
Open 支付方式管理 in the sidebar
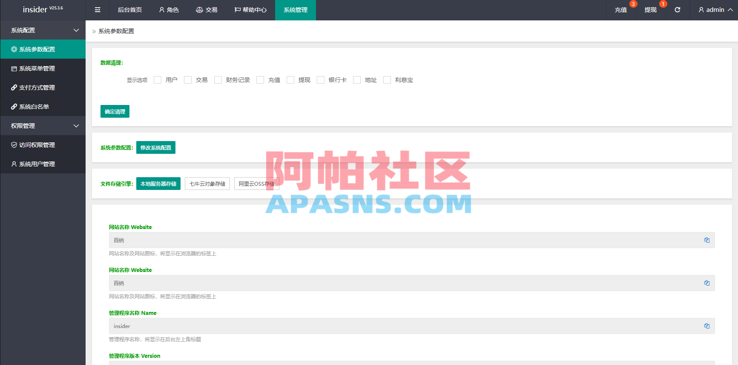point(43,88)
